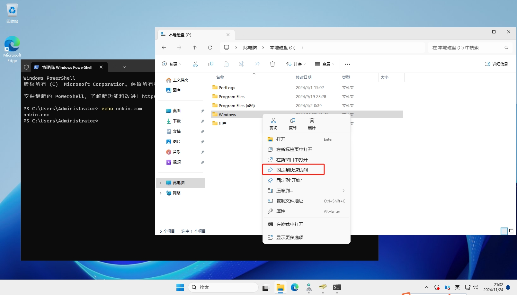This screenshot has width=517, height=295.
Task: Sort by the date modified column header
Action: pos(304,77)
